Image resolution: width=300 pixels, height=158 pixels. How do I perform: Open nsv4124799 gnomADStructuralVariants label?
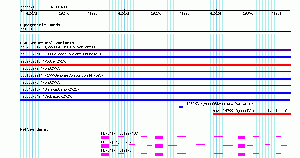tap(250, 111)
